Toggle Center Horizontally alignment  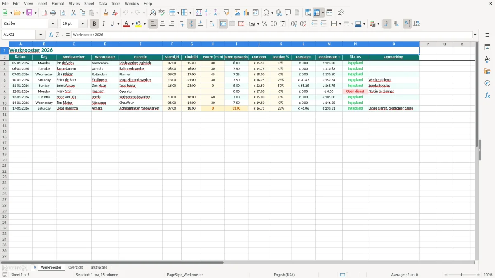click(163, 24)
